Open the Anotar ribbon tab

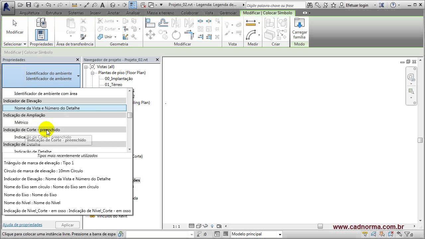point(114,13)
